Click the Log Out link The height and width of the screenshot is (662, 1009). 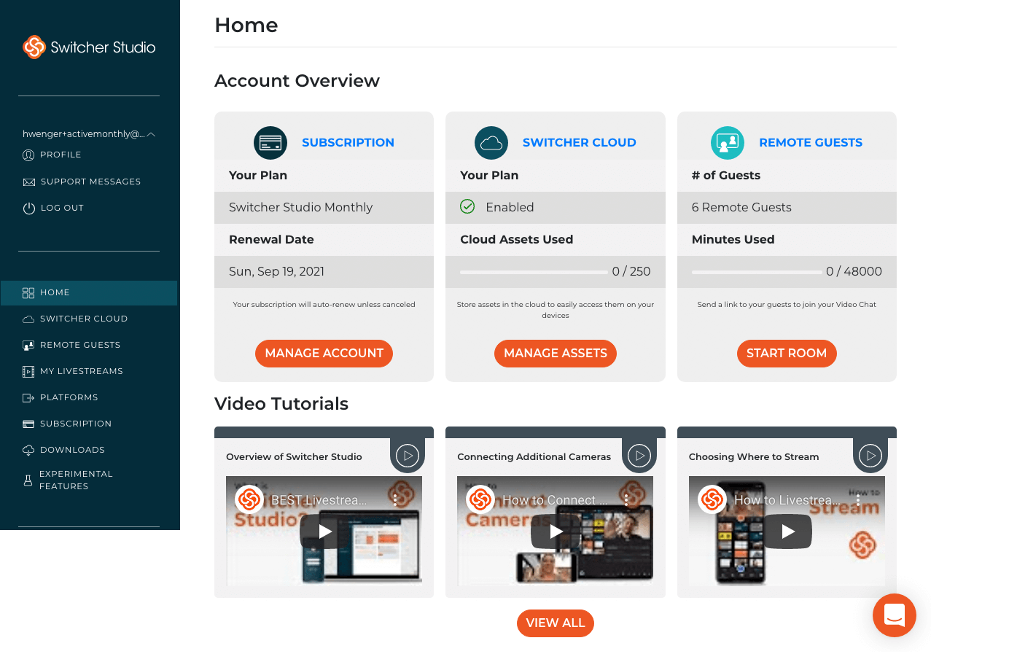[62, 208]
